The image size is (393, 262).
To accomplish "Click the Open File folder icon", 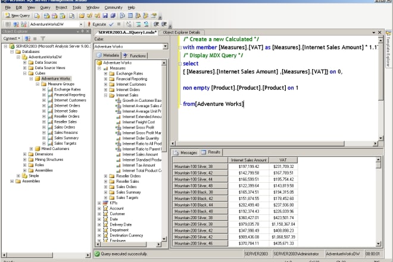I will click(x=82, y=15).
